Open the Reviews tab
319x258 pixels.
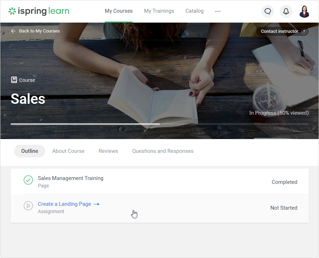(108, 151)
